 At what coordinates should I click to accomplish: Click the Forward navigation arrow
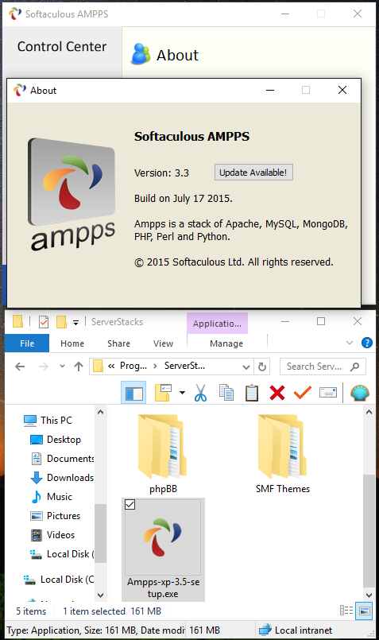click(x=43, y=367)
